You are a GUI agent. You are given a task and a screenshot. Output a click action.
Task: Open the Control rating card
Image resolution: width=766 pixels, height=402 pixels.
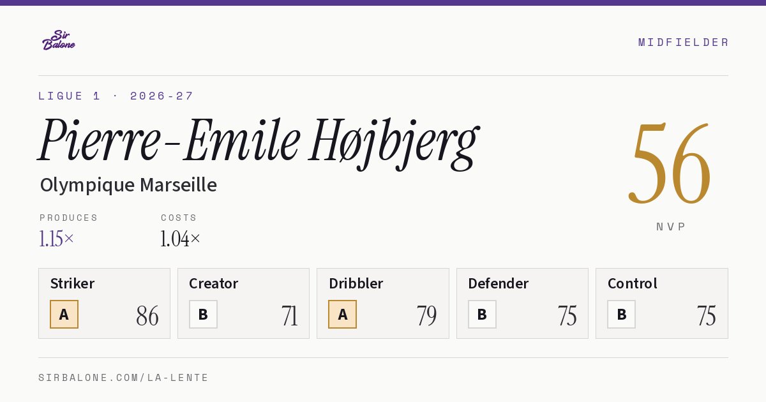[661, 303]
